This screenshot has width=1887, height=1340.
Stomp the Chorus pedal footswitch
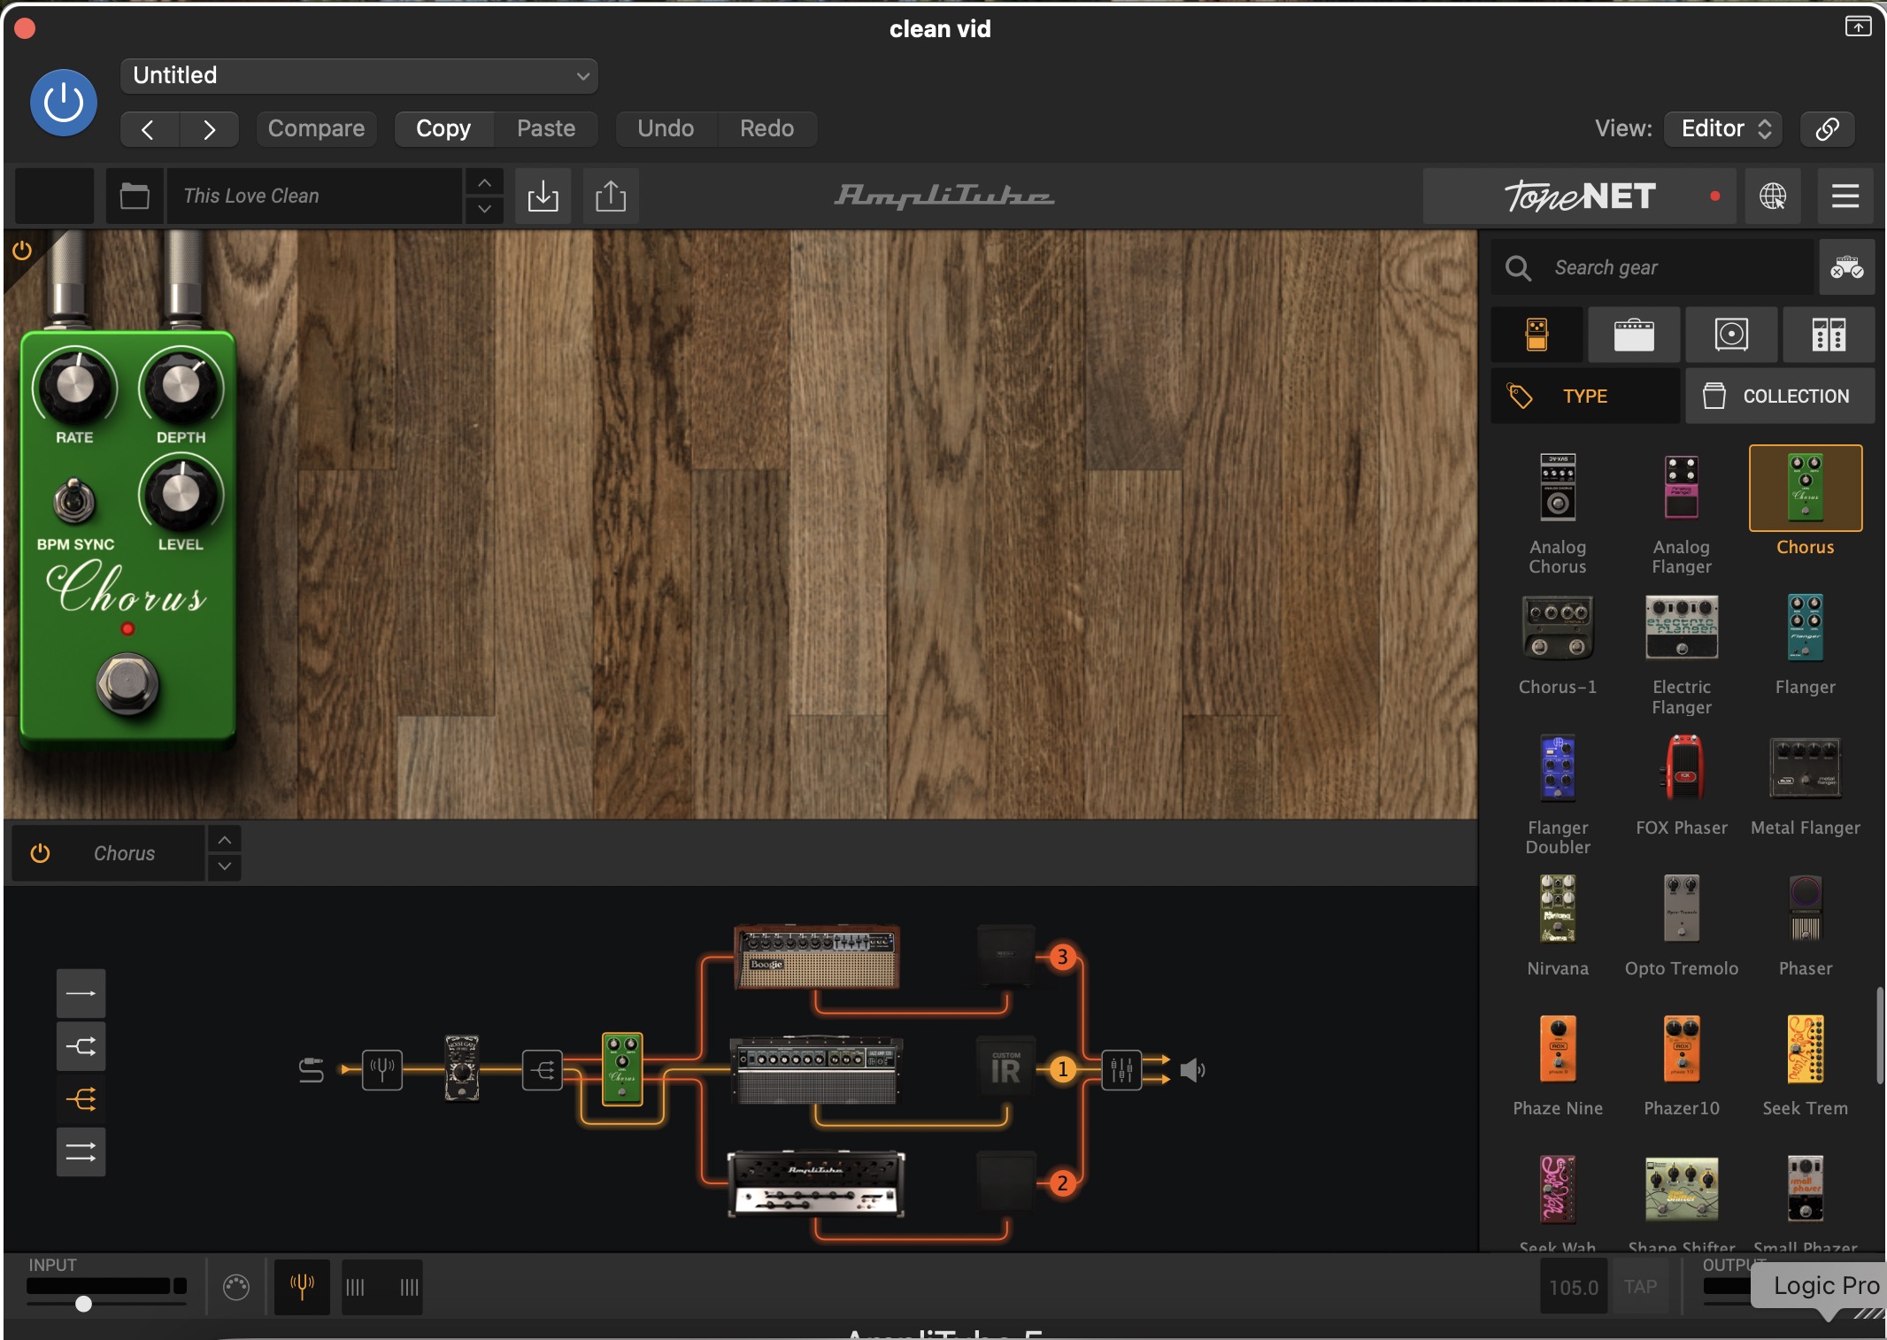pyautogui.click(x=128, y=684)
